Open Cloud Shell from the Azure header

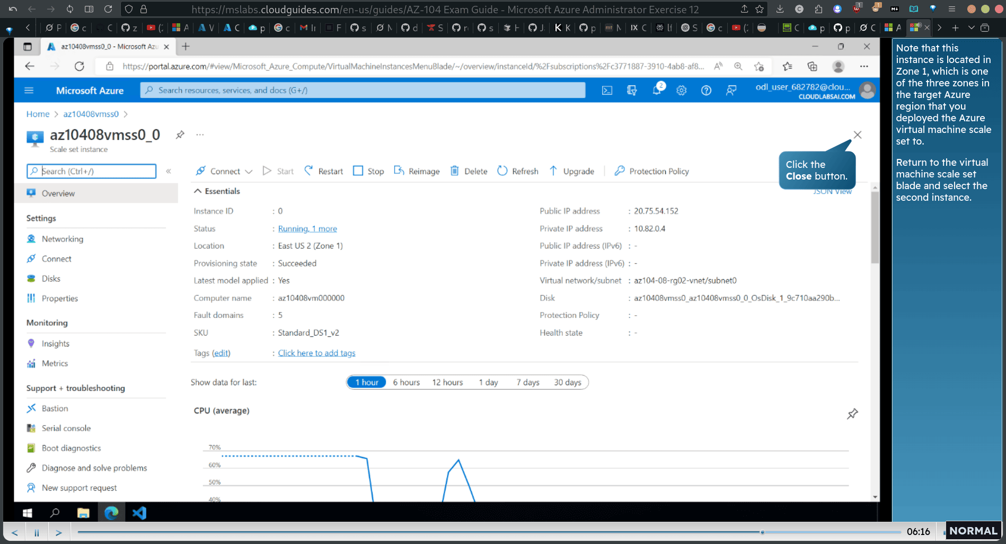tap(607, 91)
